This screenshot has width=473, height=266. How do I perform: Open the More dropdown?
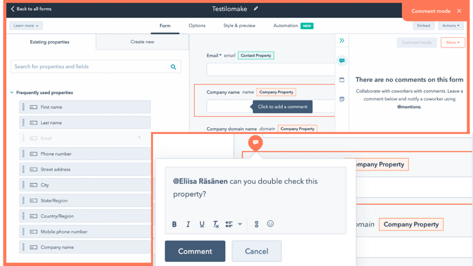click(x=453, y=42)
